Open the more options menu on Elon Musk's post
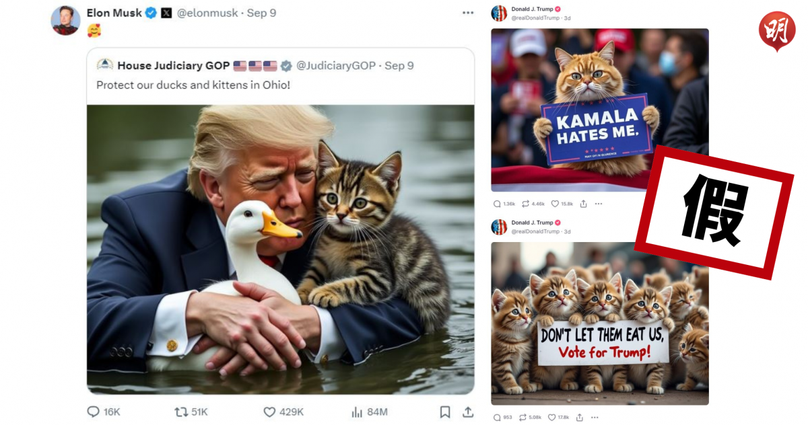 (x=467, y=13)
